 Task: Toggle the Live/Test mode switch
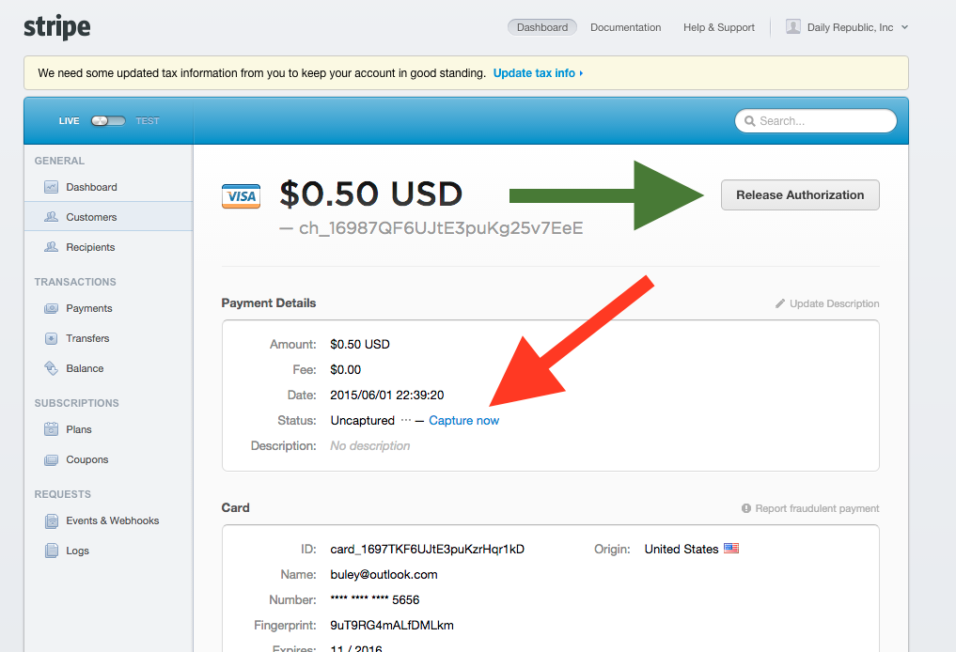[108, 121]
